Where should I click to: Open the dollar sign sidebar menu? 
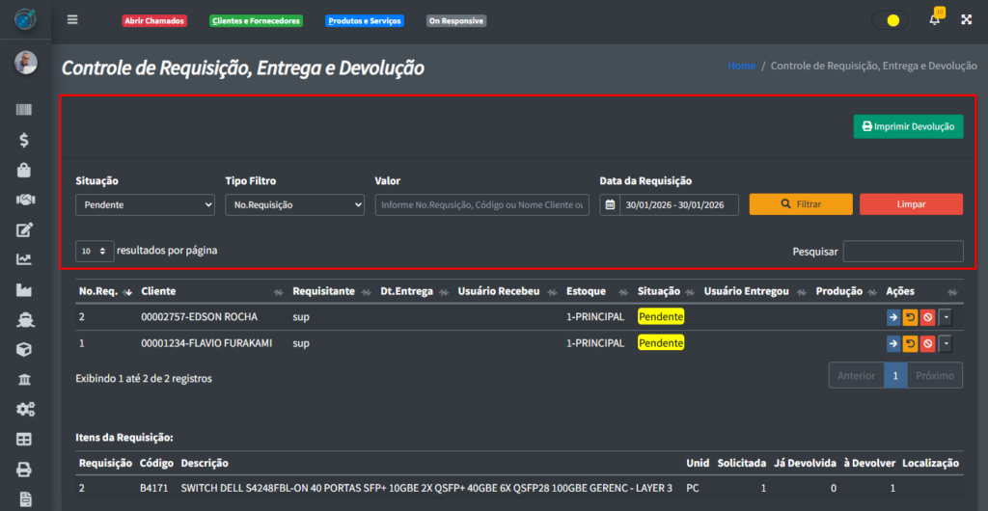[25, 140]
